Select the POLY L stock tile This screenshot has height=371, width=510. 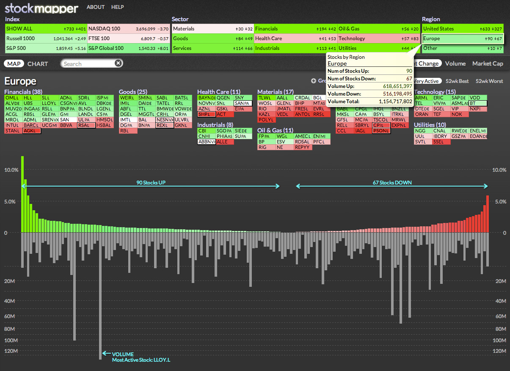tap(267, 120)
